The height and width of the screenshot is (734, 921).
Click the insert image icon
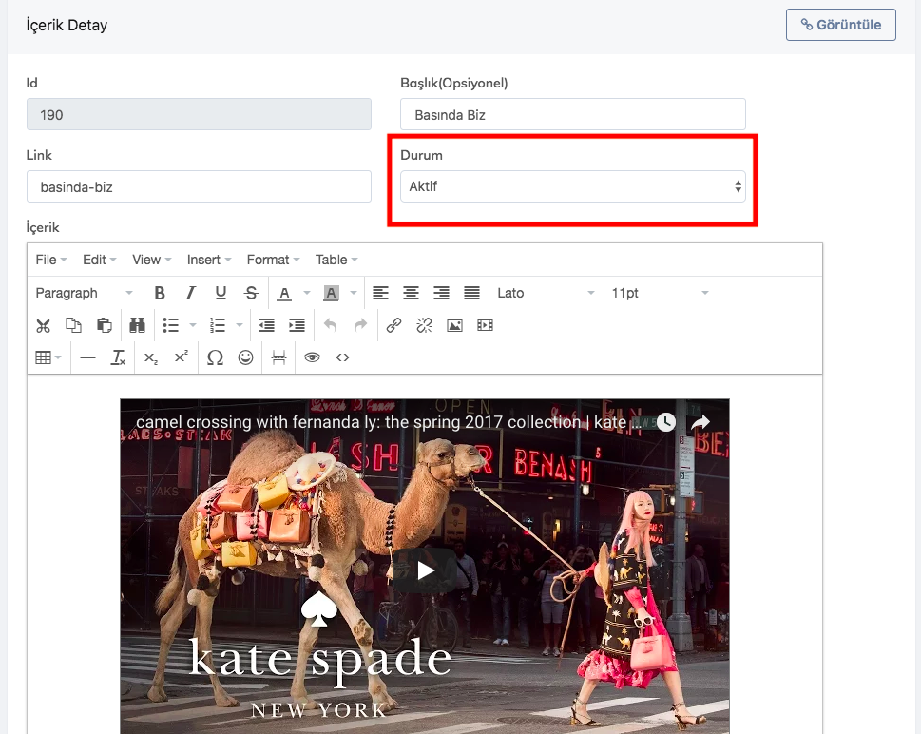coord(454,325)
